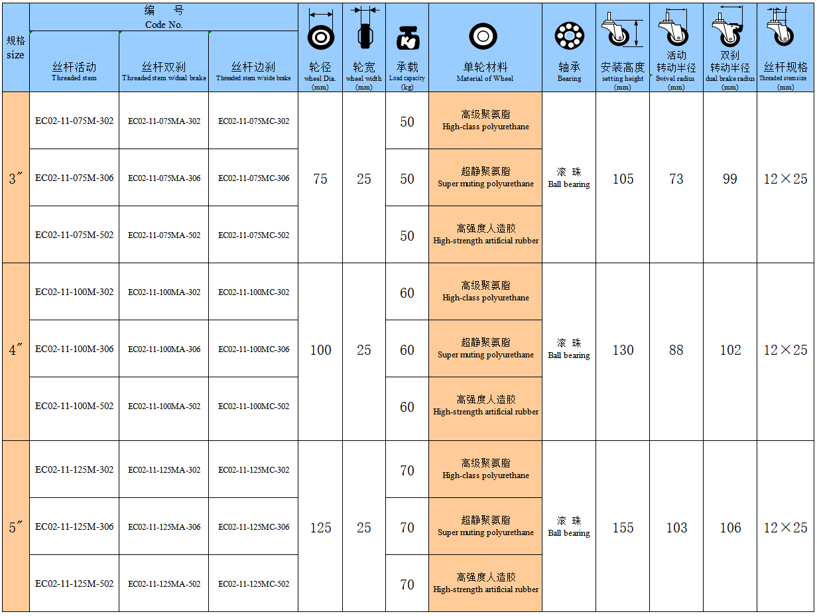
Task: Select code EC02-11-075M-502
Action: pos(74,235)
